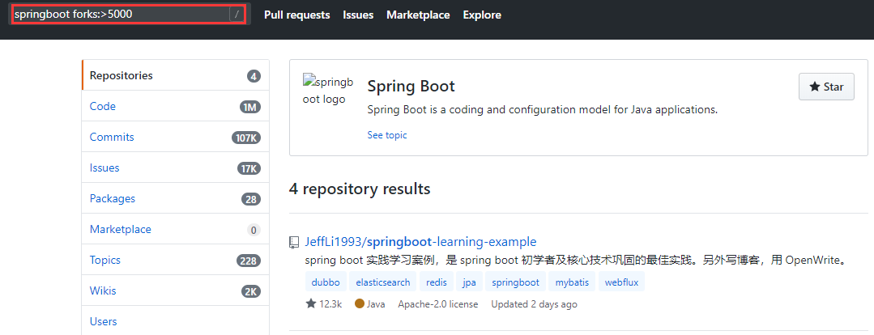Click the Spring Boot topic heading
The height and width of the screenshot is (335, 874).
(x=411, y=87)
